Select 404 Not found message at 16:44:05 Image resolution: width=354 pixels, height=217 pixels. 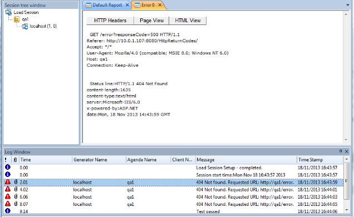coord(245,204)
